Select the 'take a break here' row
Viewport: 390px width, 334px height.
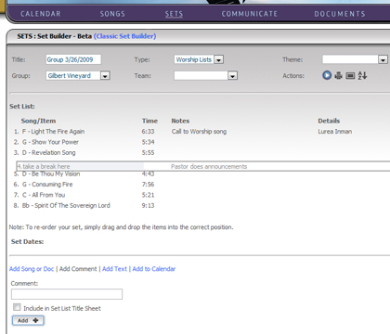click(x=203, y=166)
